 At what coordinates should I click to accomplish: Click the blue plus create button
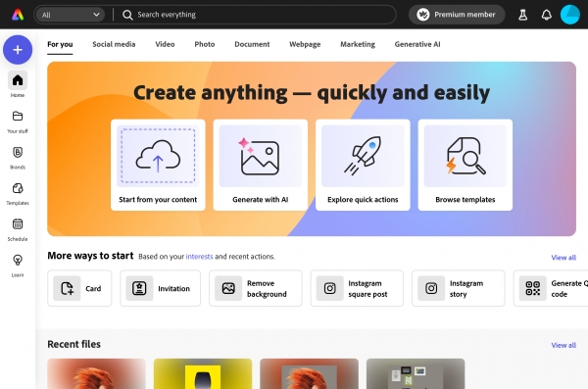(18, 50)
